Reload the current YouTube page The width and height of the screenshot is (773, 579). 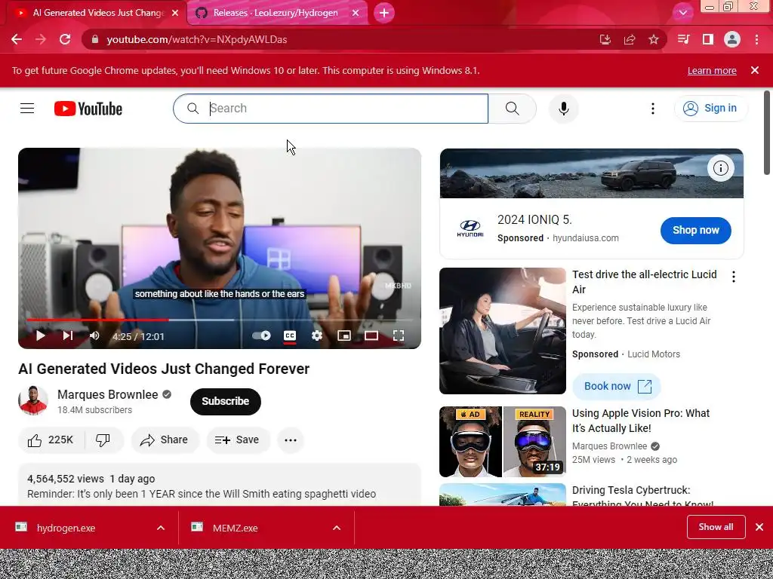click(x=65, y=39)
